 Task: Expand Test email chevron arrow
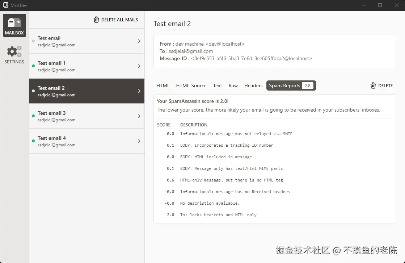[139, 41]
